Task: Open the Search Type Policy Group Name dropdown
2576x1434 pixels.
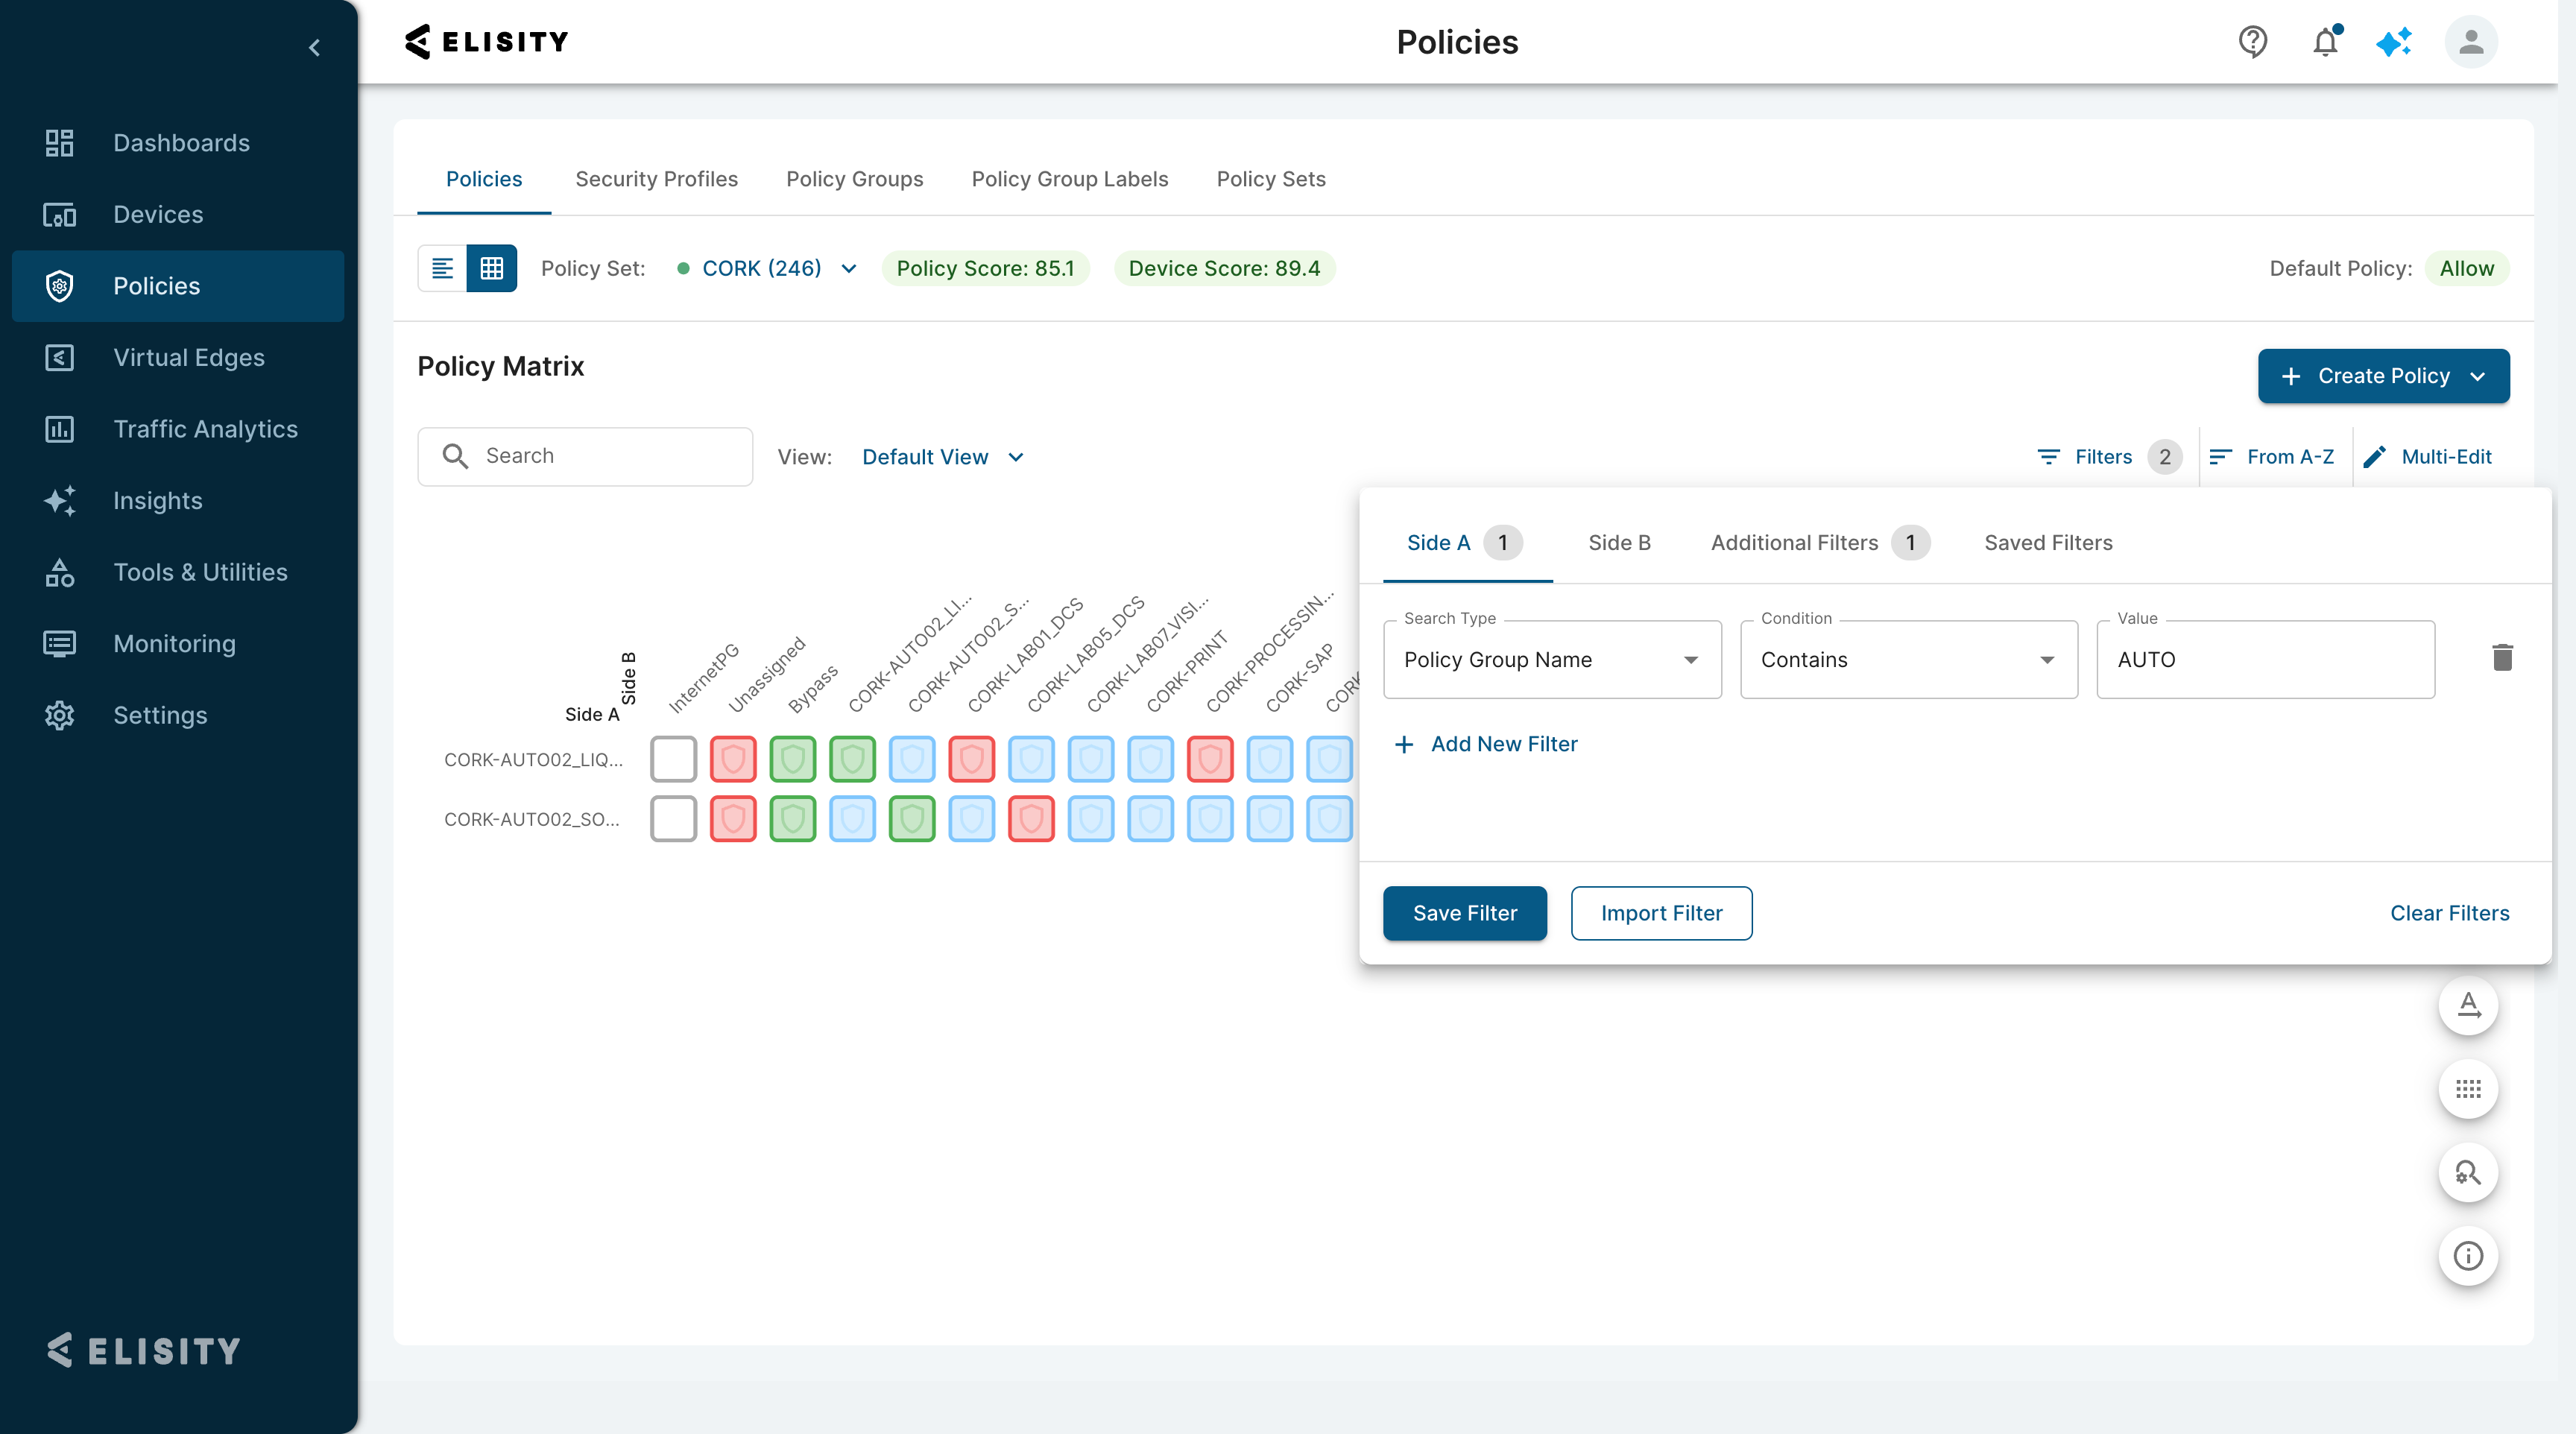Action: point(1552,659)
